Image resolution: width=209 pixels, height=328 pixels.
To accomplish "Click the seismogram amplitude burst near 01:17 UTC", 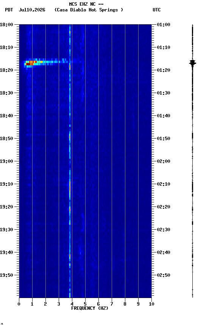I will [192, 63].
